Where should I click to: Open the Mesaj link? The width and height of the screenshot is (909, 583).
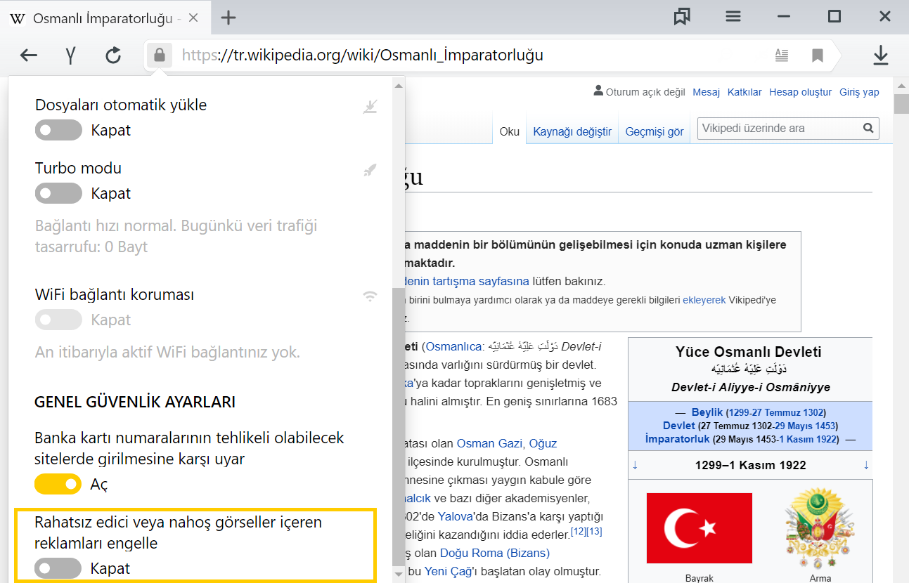pyautogui.click(x=707, y=92)
